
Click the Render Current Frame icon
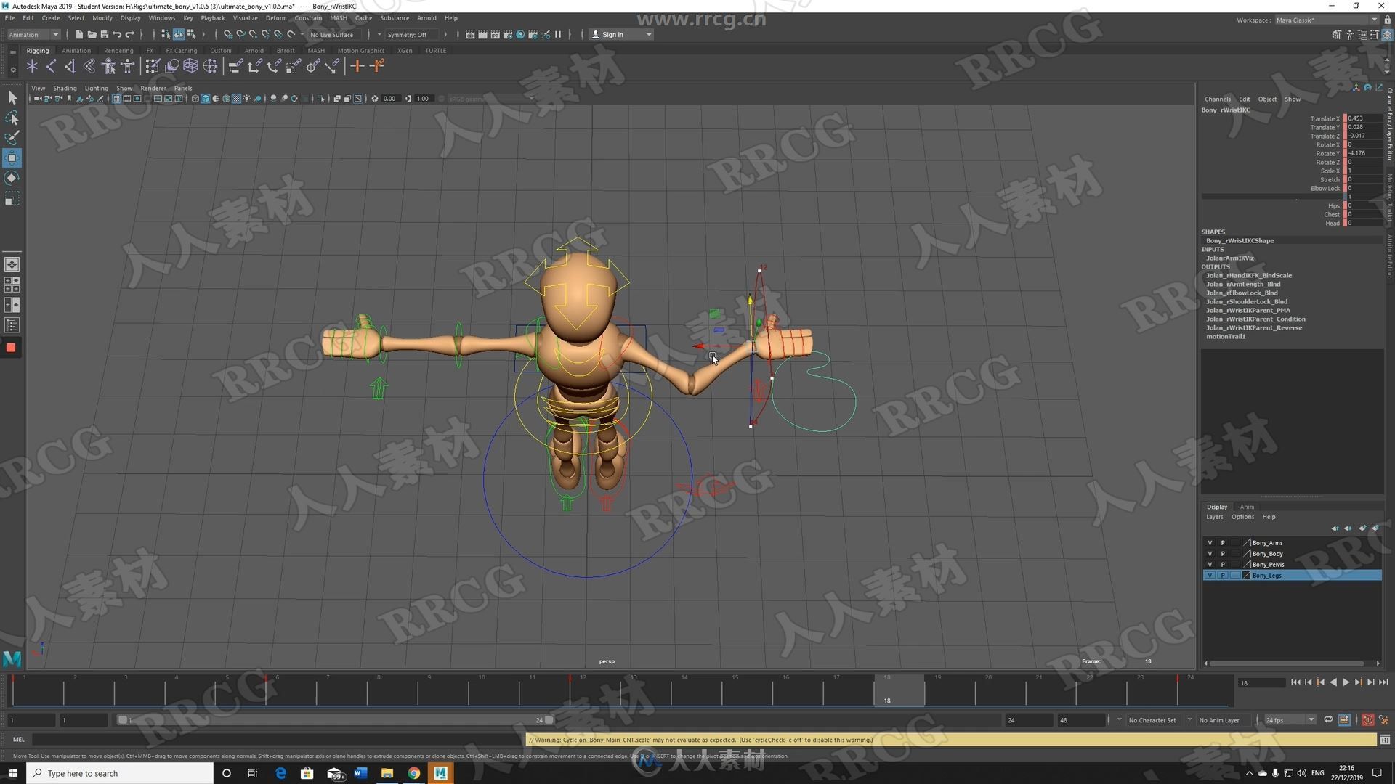(x=482, y=34)
